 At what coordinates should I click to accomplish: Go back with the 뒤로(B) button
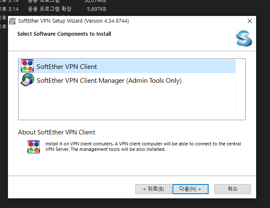154,189
